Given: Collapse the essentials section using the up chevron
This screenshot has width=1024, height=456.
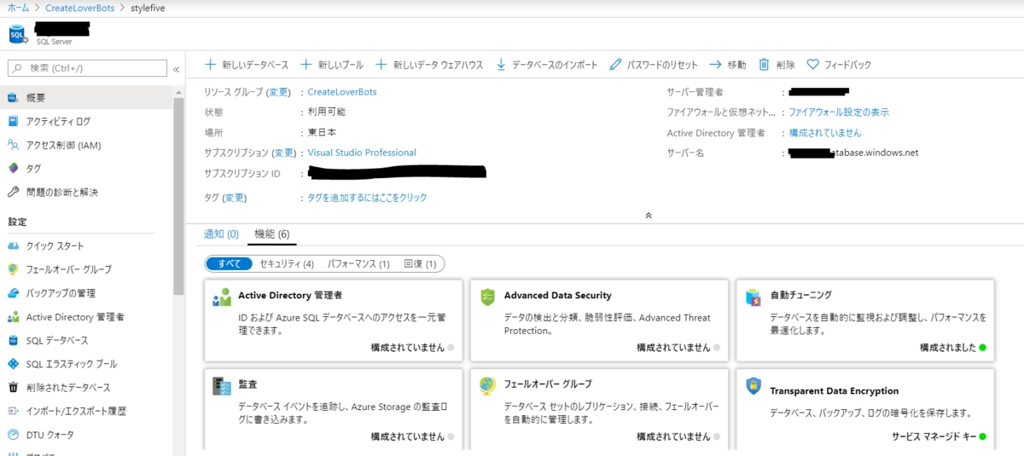Looking at the screenshot, I should (x=649, y=216).
